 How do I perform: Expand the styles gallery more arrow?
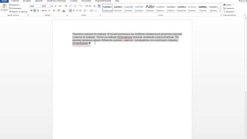pos(220,11)
